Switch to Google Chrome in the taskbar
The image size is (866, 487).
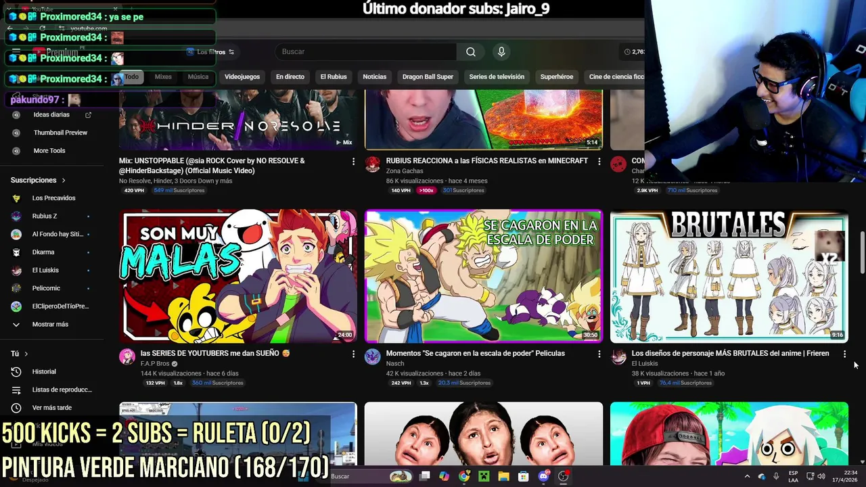pyautogui.click(x=464, y=476)
